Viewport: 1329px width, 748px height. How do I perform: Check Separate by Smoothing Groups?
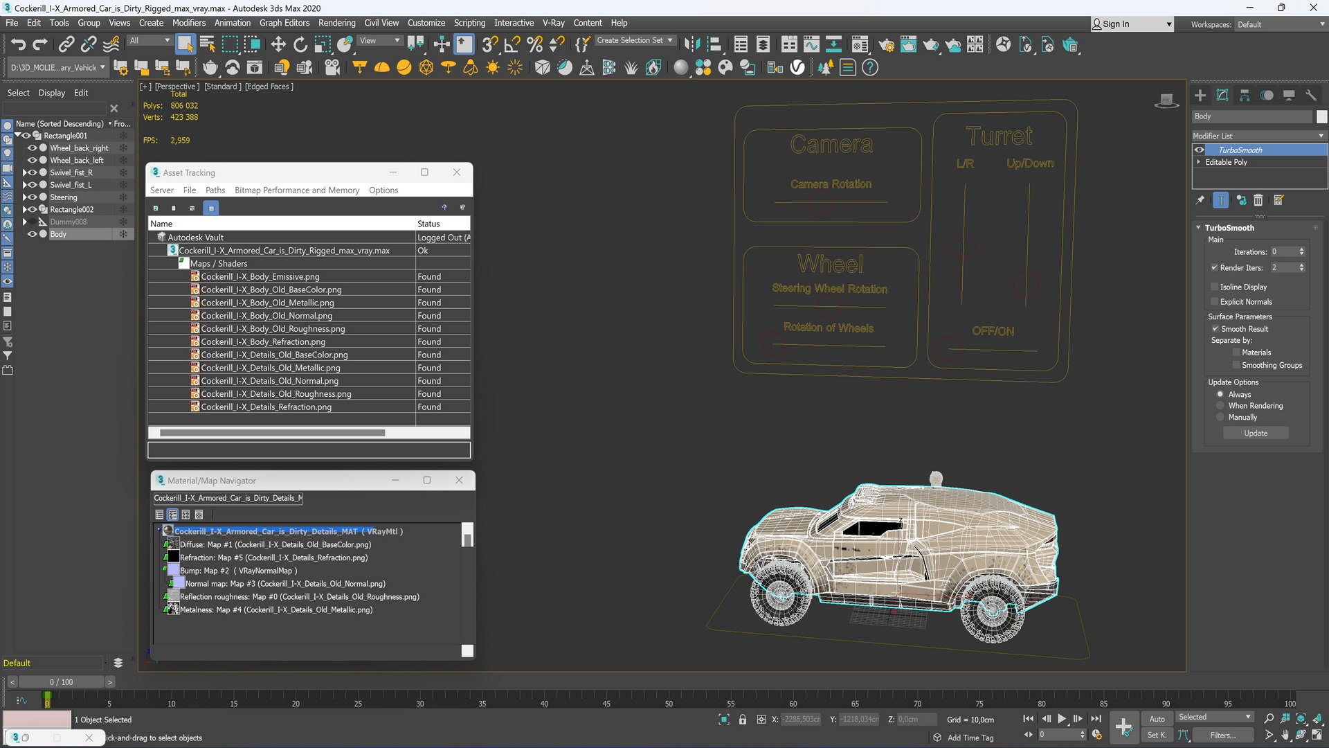click(1236, 365)
